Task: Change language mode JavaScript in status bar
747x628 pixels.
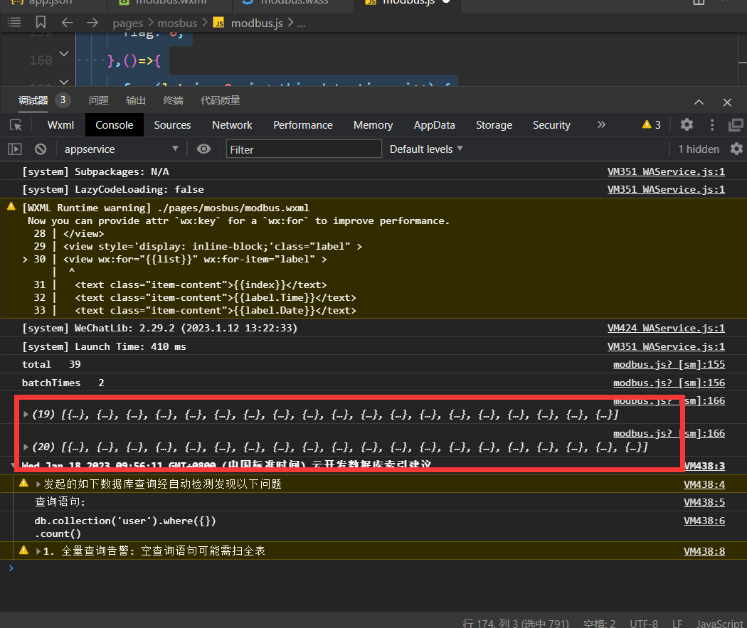Action: (x=719, y=623)
